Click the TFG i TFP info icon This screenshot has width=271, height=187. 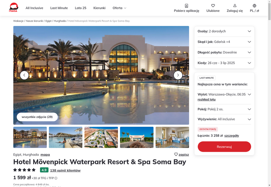[56, 178]
